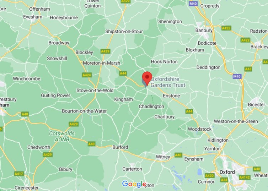
Task: Select the Woodstock town label
Action: tap(200, 129)
